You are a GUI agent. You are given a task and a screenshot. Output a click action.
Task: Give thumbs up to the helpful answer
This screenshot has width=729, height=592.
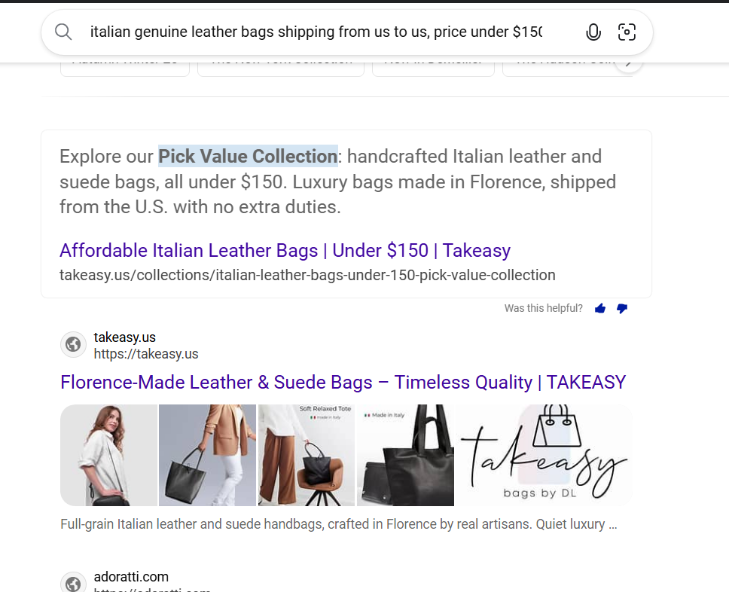pos(600,308)
